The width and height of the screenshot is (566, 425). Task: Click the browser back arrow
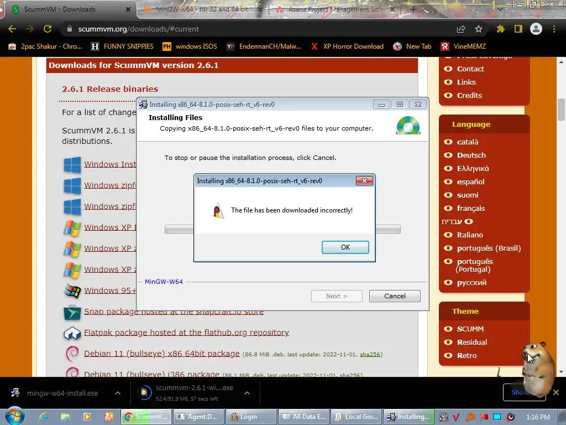[12, 29]
